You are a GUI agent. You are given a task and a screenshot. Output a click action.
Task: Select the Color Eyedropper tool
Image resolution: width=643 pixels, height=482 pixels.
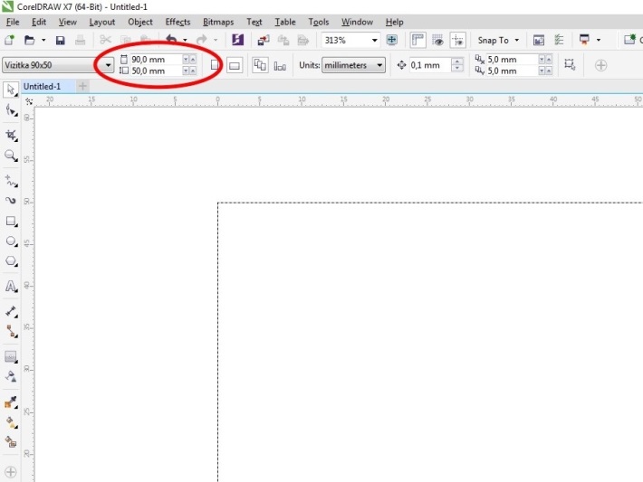[x=11, y=402]
